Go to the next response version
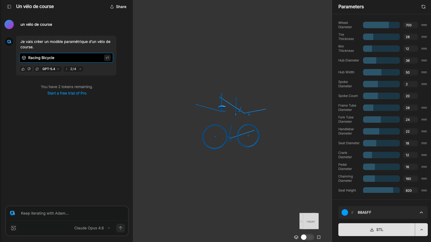 coord(80,69)
